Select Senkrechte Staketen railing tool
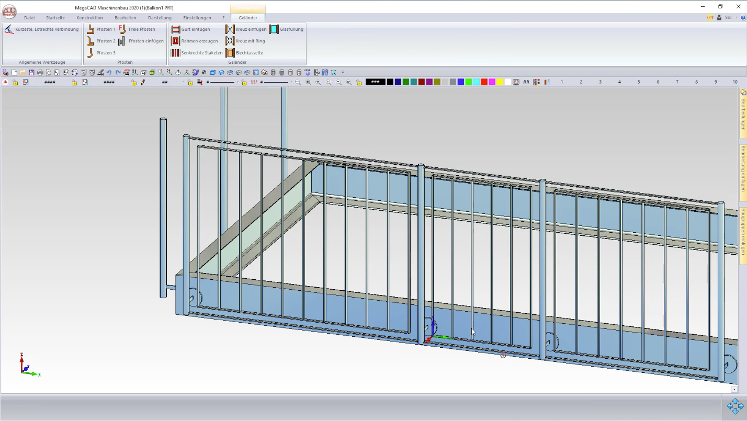This screenshot has height=421, width=747. click(x=176, y=53)
